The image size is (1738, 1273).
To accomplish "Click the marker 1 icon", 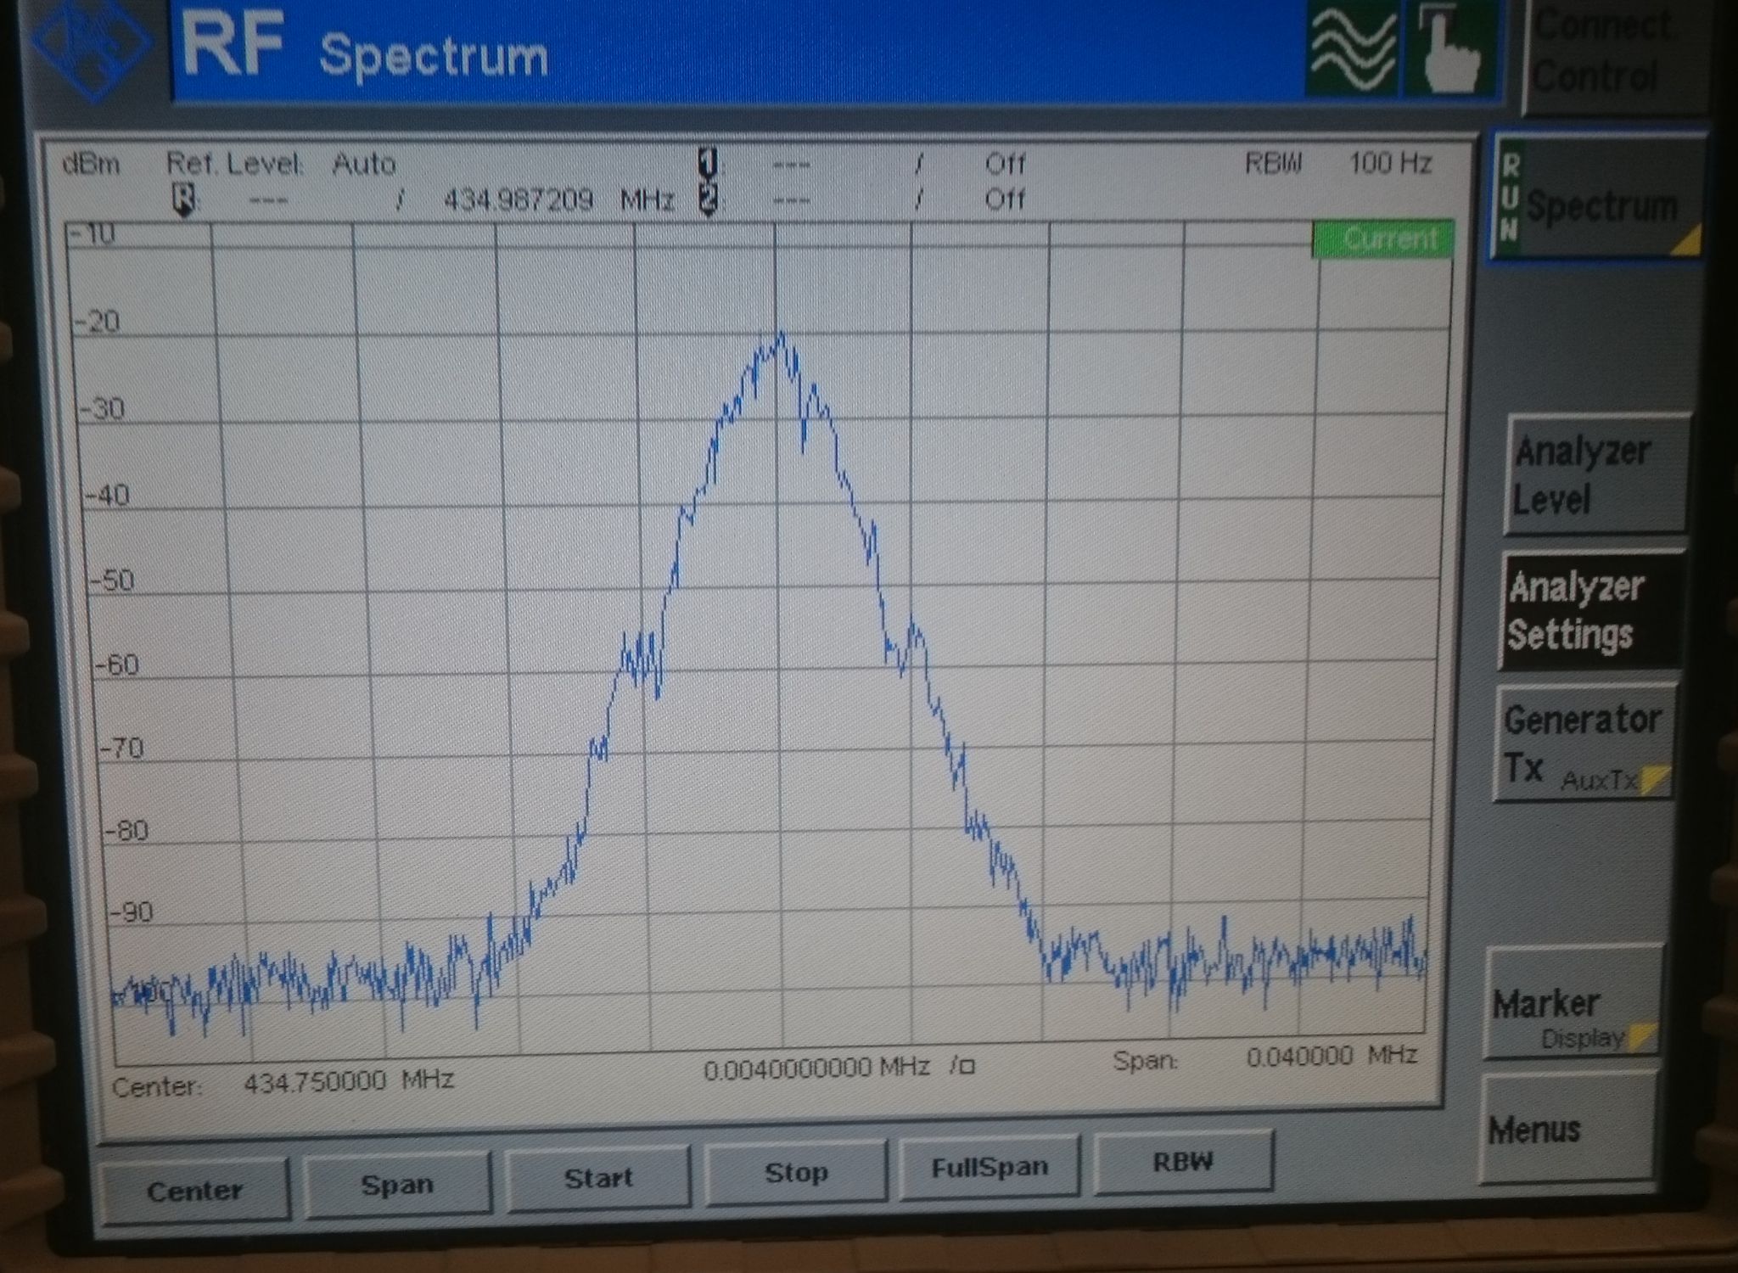I will [708, 162].
